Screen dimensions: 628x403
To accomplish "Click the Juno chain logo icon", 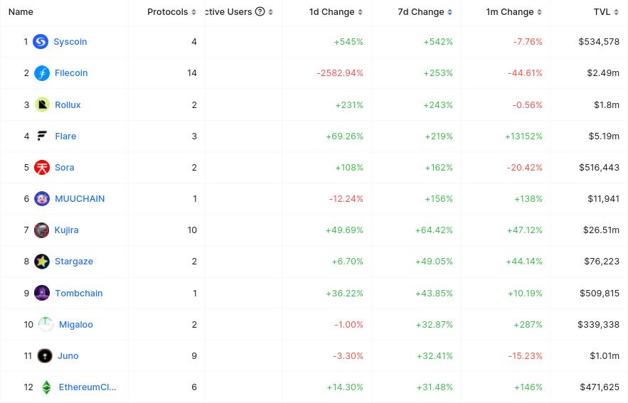I will coord(45,355).
